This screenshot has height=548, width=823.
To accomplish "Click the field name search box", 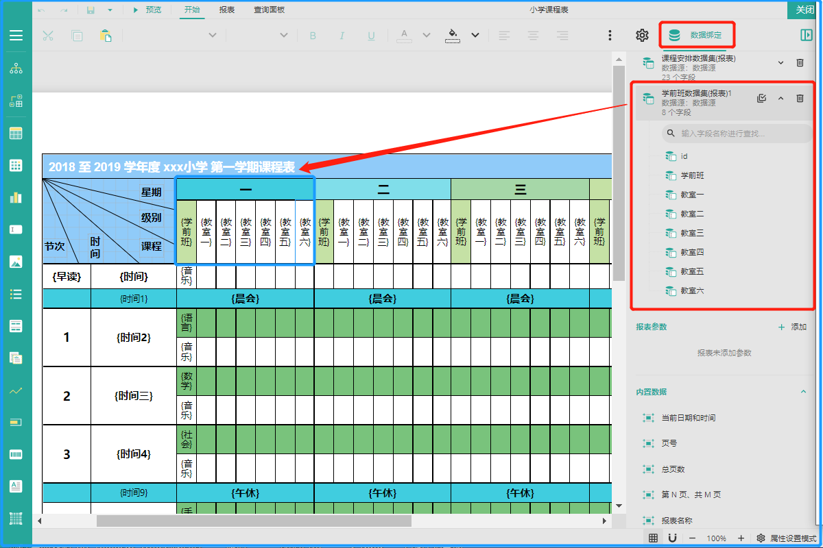I will [x=737, y=134].
